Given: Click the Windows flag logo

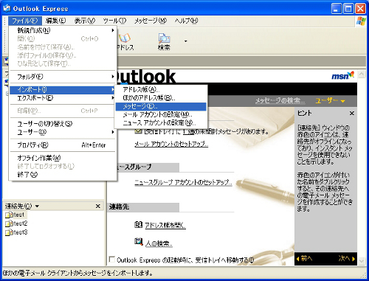Looking at the screenshot, I should [x=361, y=21].
